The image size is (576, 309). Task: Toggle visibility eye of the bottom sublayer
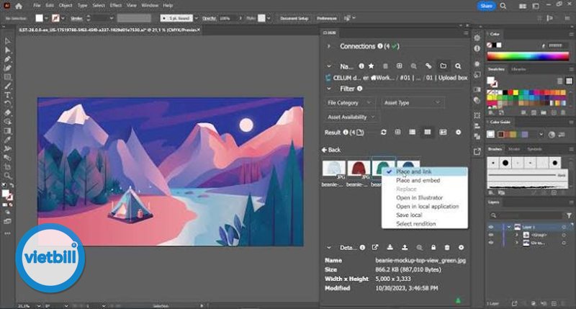click(x=491, y=243)
